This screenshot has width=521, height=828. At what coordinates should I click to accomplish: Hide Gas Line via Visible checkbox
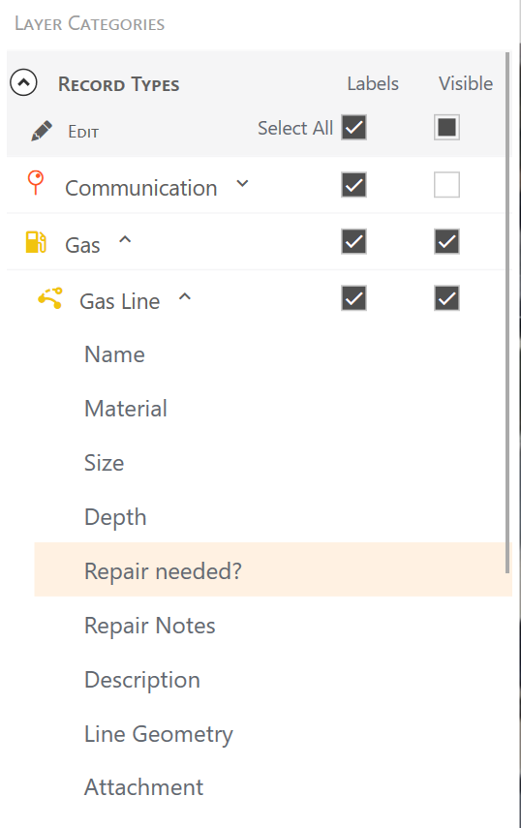pos(446,298)
